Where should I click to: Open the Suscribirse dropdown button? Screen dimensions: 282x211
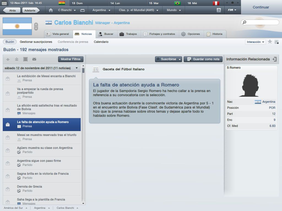click(x=169, y=59)
